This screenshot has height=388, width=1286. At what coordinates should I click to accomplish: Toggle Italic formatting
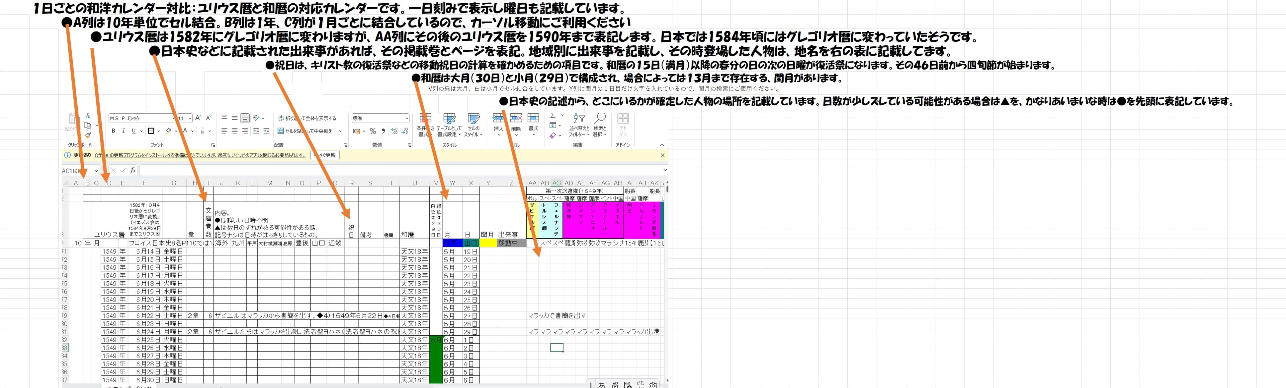click(x=123, y=131)
